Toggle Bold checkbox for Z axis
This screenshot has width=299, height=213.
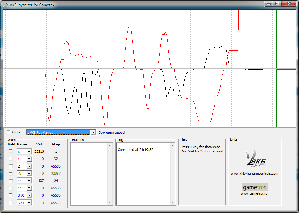11,166
